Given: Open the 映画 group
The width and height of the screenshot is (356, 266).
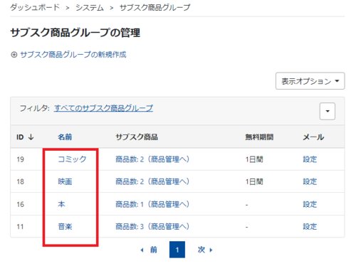Looking at the screenshot, I should pyautogui.click(x=65, y=181).
